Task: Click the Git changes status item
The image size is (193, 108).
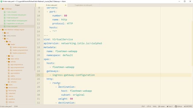Action: [x=188, y=106]
